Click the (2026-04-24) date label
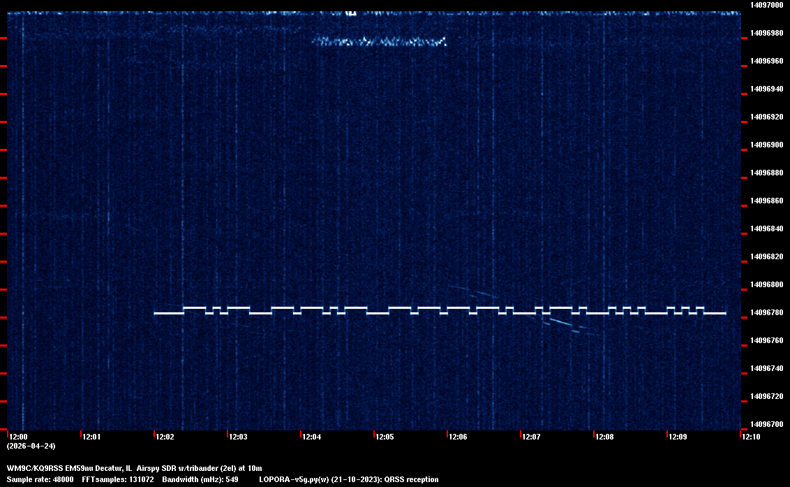 point(31,446)
